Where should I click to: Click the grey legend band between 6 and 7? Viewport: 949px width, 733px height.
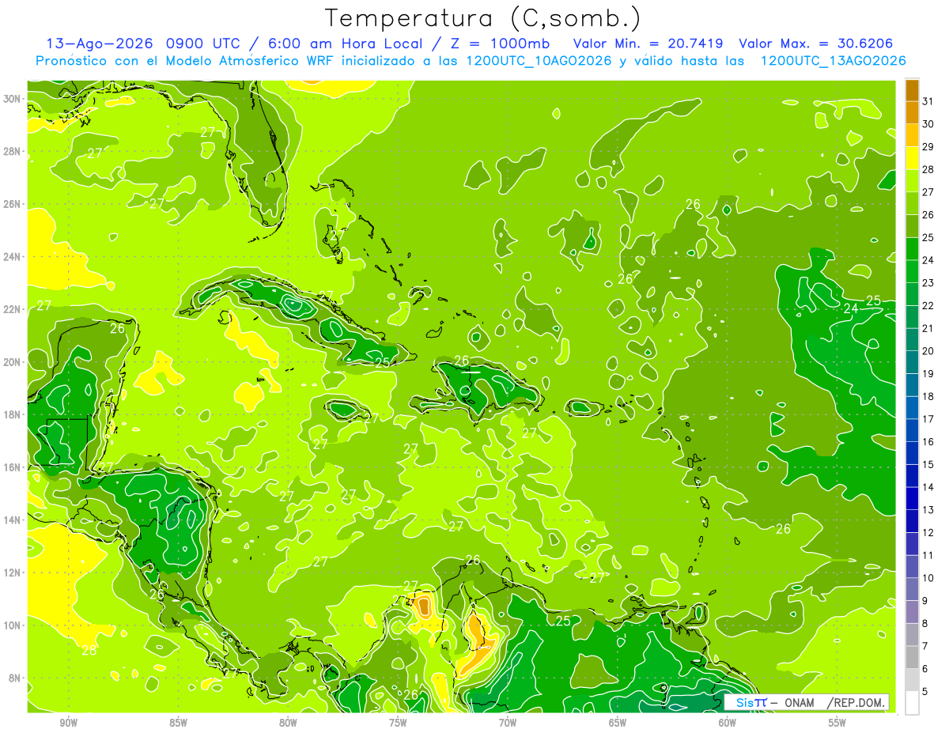click(912, 657)
